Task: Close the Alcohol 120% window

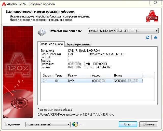Action: [x=156, y=3]
